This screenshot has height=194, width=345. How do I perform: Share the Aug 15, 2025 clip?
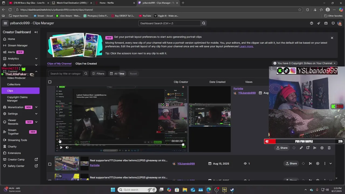[x=291, y=164]
